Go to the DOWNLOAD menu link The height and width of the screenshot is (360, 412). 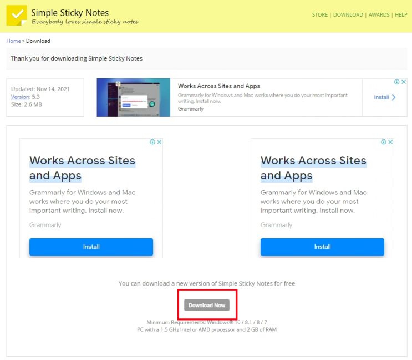click(x=348, y=15)
